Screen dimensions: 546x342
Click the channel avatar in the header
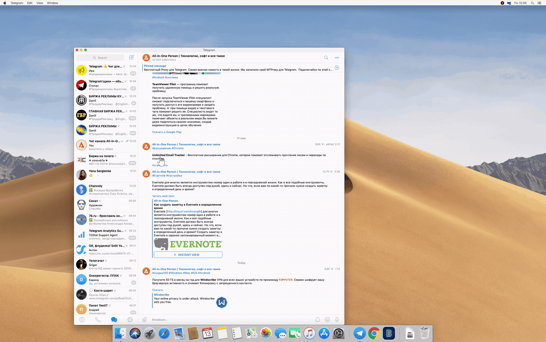(x=146, y=58)
